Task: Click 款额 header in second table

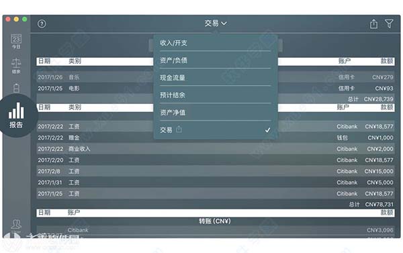Action: coord(387,107)
